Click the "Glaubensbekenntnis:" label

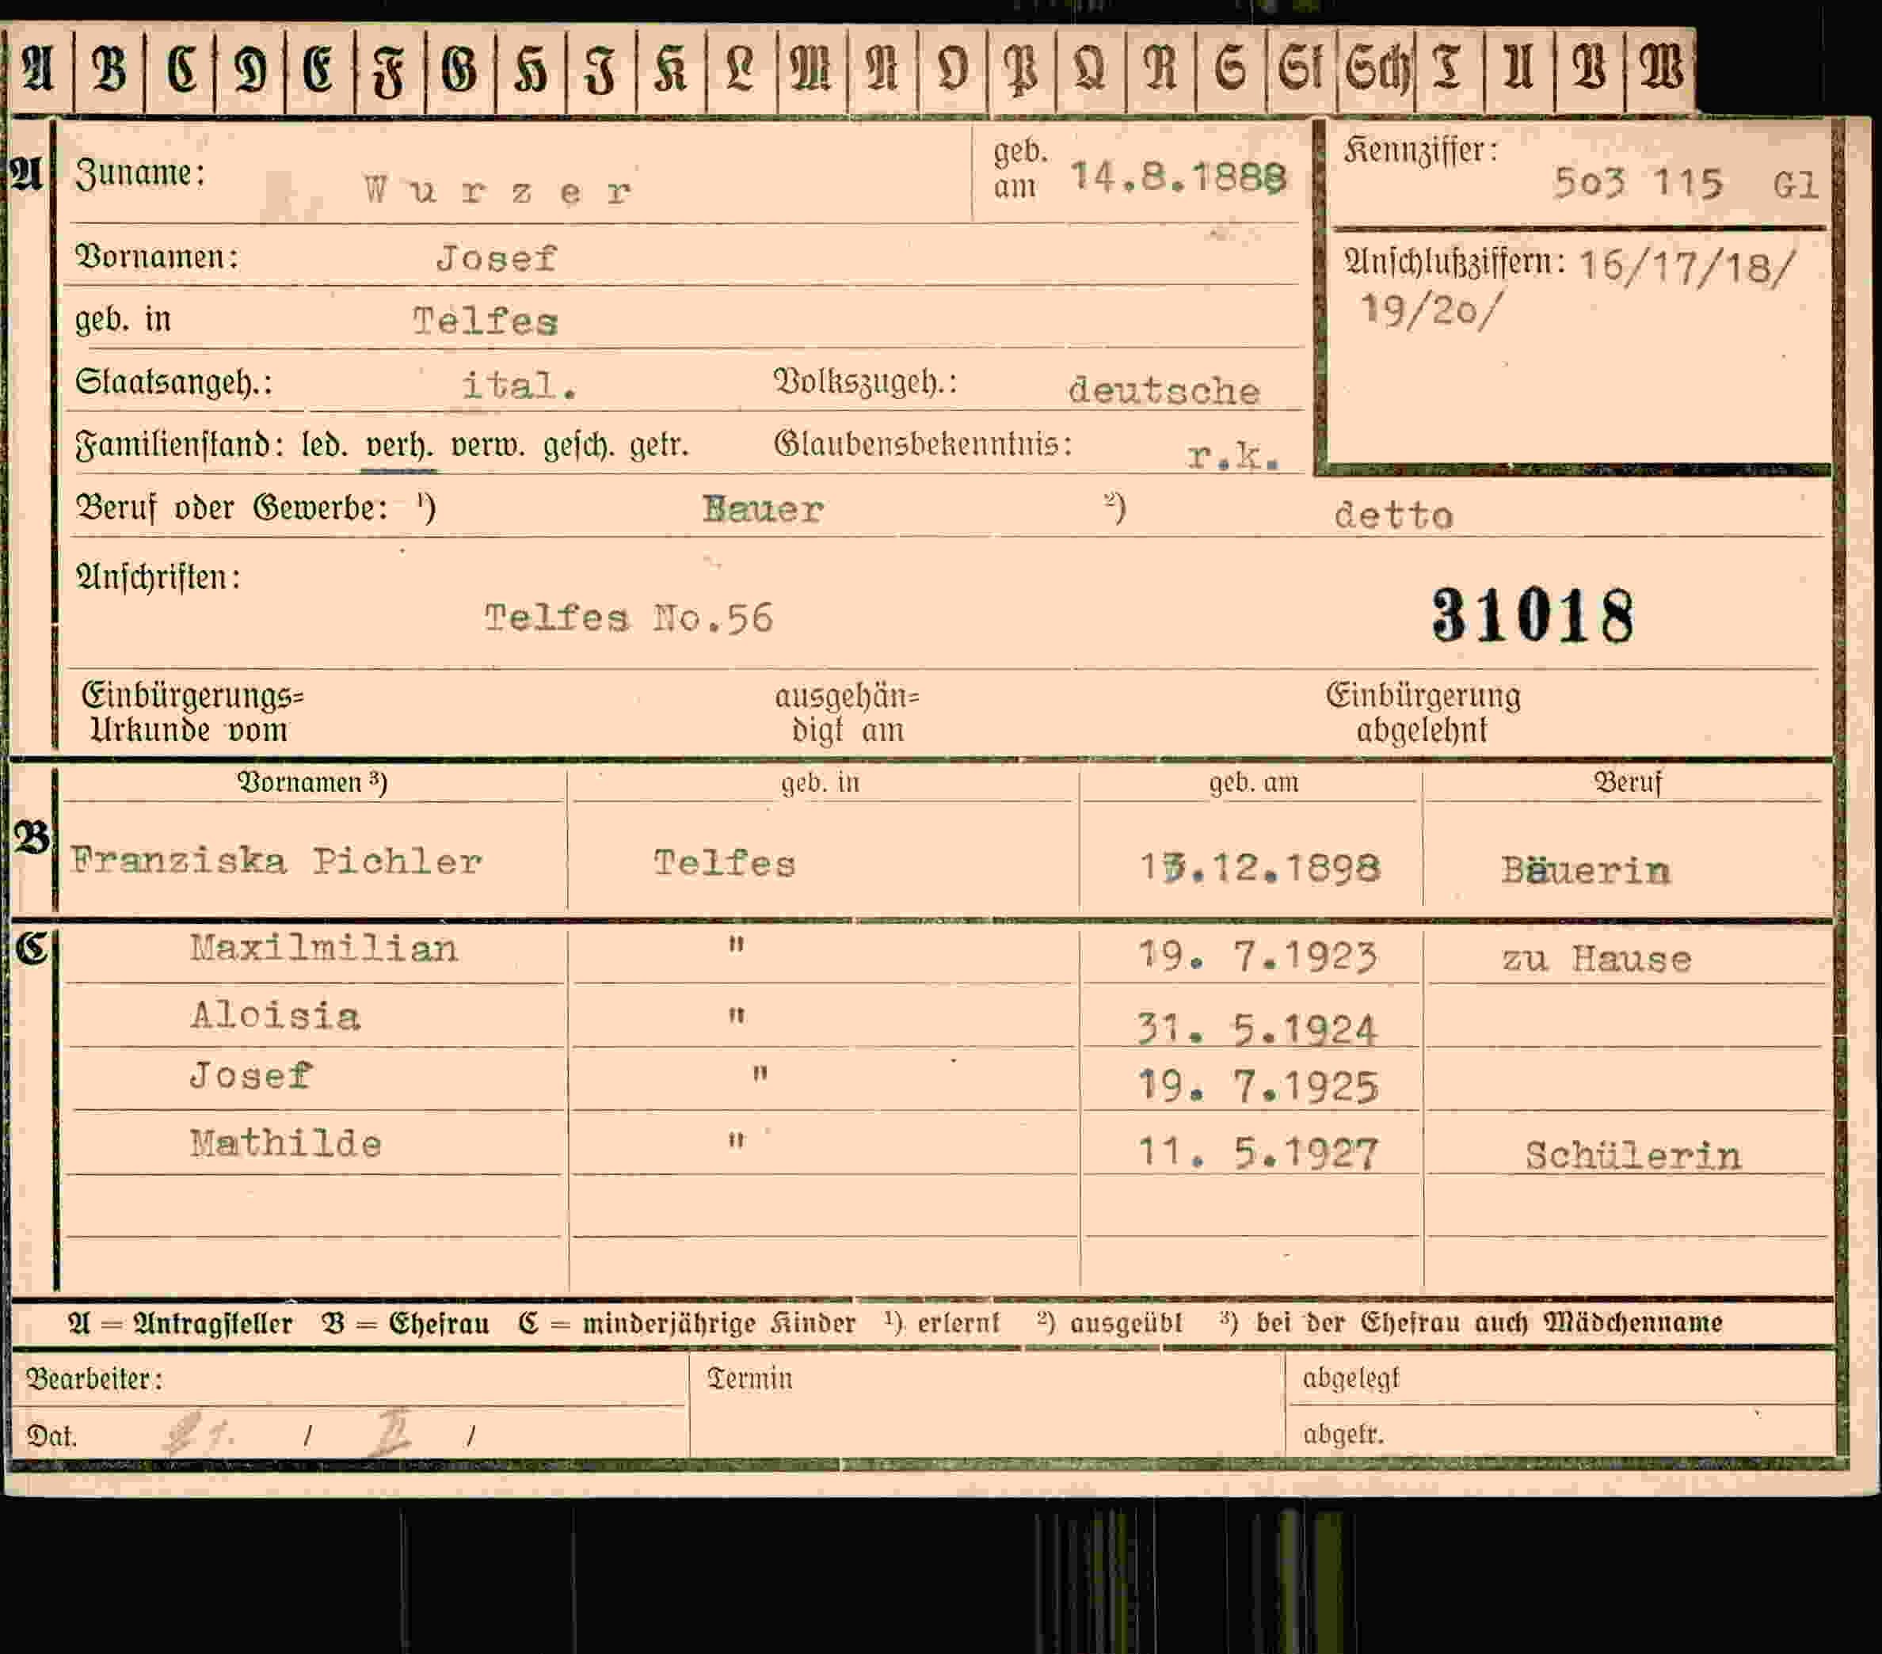(923, 443)
